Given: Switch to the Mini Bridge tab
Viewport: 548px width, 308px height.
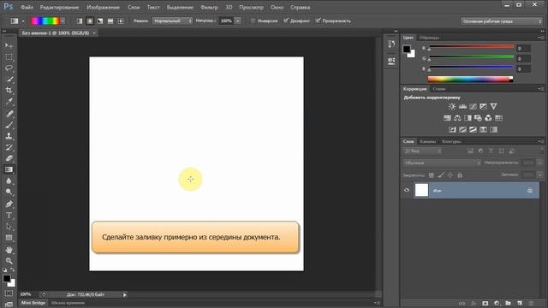Looking at the screenshot, I should 33,303.
